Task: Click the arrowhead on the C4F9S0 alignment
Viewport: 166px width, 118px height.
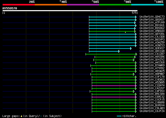Action: (x=134, y=91)
